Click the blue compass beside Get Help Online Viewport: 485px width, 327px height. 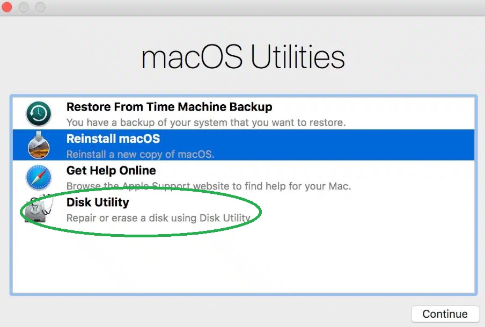38,177
